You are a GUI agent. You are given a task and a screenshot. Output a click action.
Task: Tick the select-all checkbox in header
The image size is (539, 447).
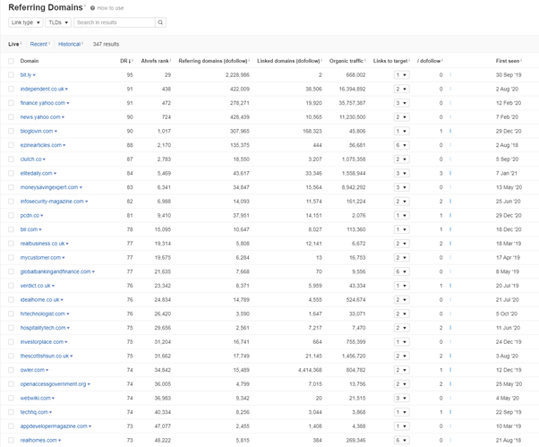pyautogui.click(x=11, y=61)
